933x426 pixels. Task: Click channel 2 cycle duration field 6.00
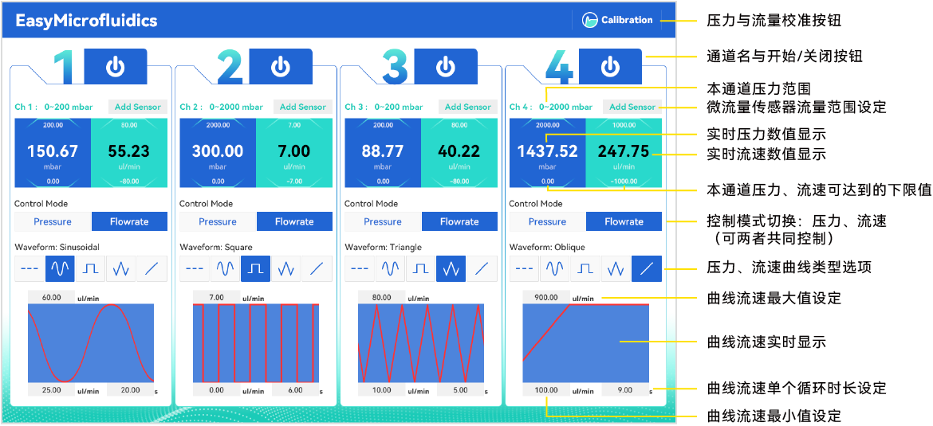click(295, 390)
